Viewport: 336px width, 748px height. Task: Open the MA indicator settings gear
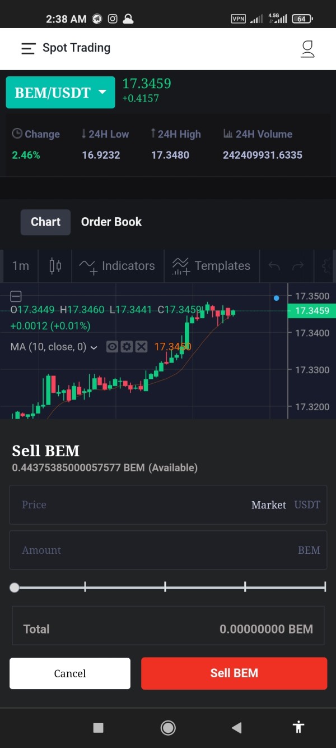click(x=127, y=347)
